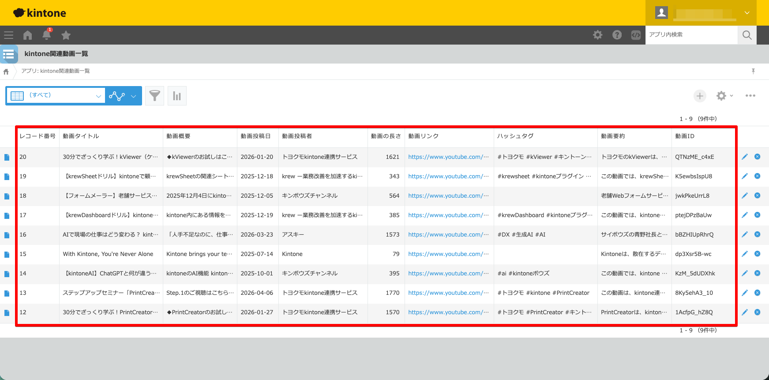Click the アプリ: kintone関連動画一覧 breadcrumb link

click(x=56, y=71)
